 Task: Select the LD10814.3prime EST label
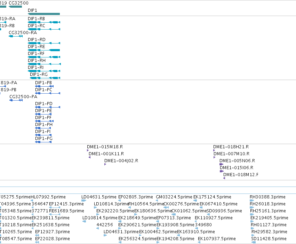tap(111, 204)
